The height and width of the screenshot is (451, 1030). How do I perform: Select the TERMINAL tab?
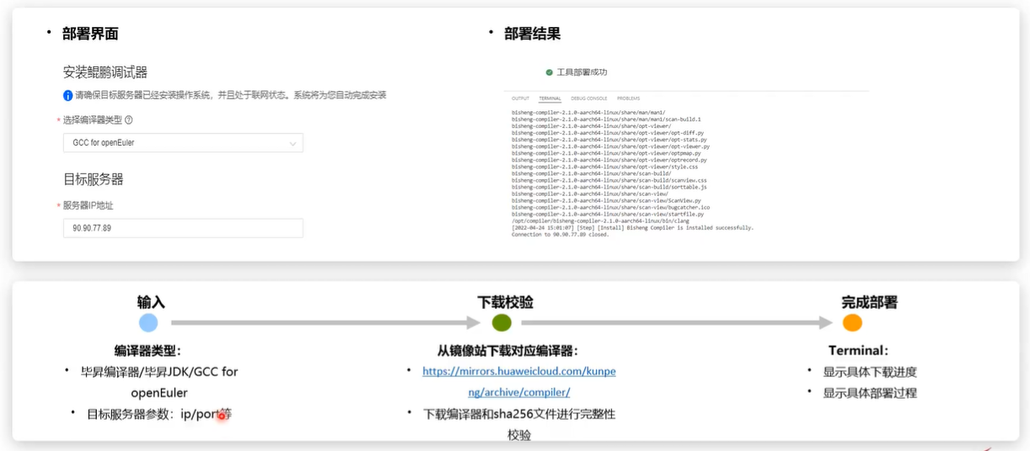(550, 98)
